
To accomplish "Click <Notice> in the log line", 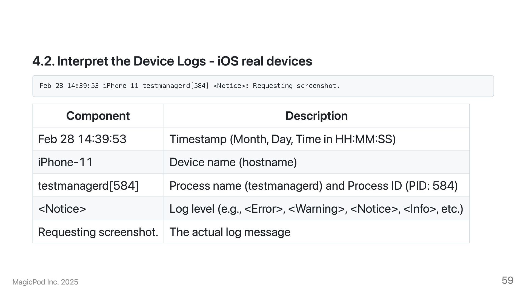I will click(229, 86).
